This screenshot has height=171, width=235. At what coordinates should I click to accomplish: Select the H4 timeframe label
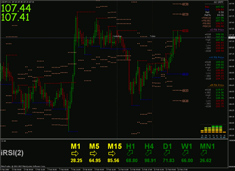click(149, 146)
